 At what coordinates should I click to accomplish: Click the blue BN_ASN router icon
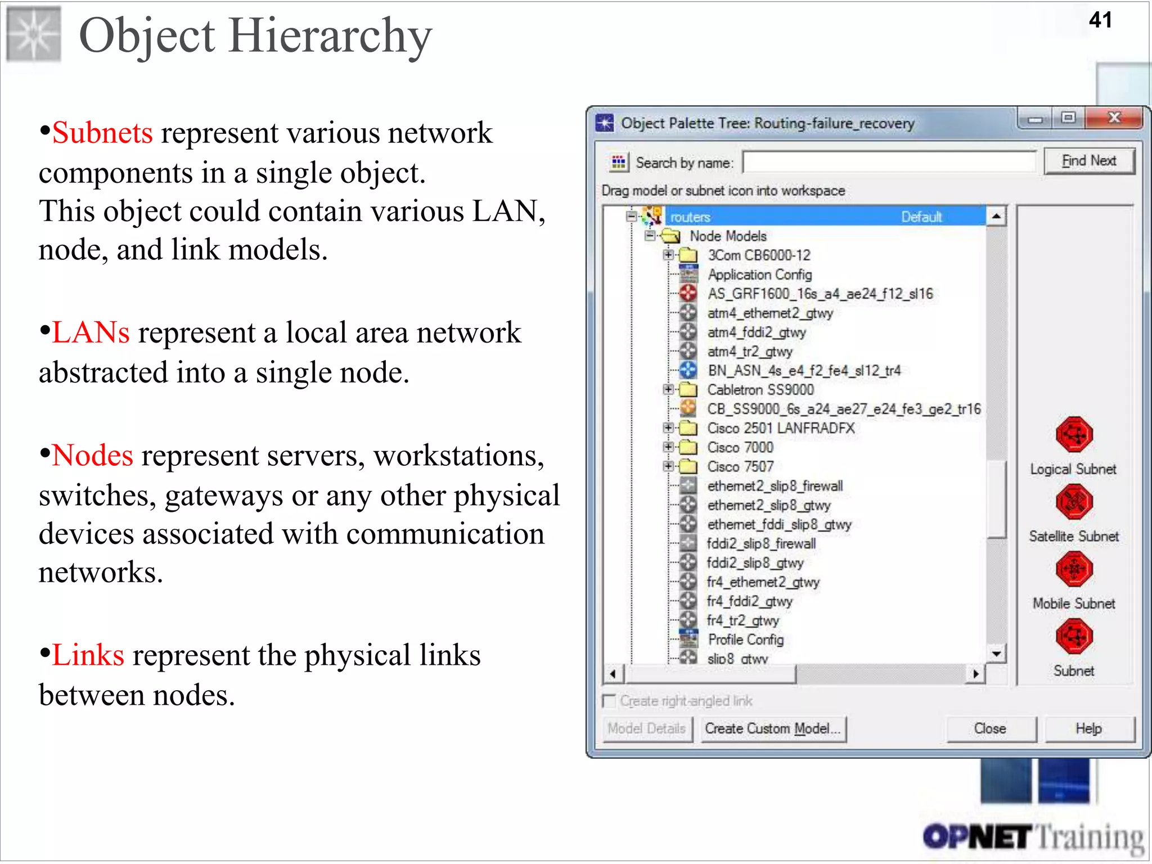(688, 370)
